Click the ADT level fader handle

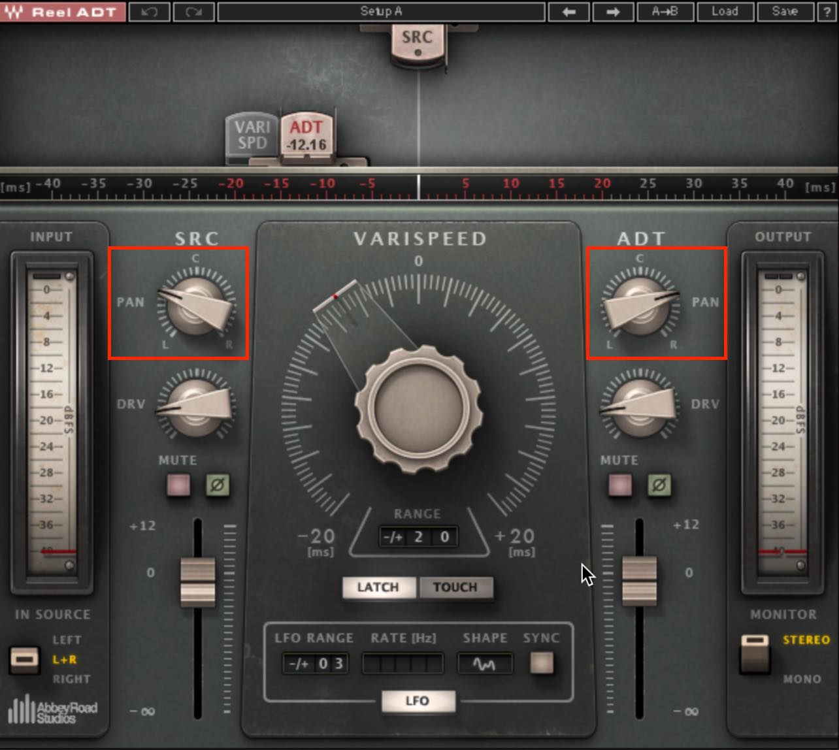(x=639, y=580)
